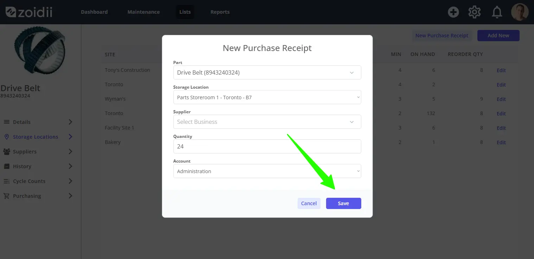This screenshot has height=259, width=534.
Task: Edit the Wyman's row
Action: [x=501, y=99]
